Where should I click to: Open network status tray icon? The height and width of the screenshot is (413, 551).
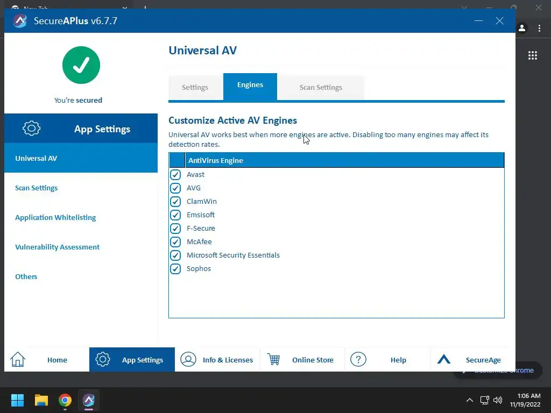pyautogui.click(x=485, y=400)
